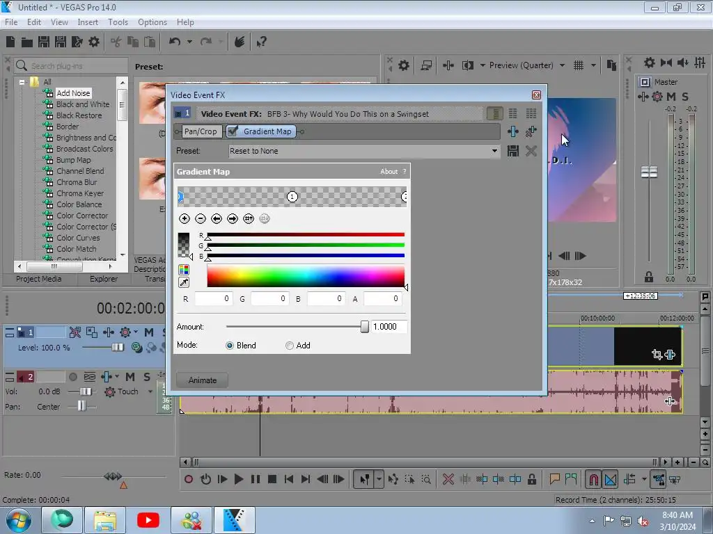Uncheck the Gradient Map effect checkbox
This screenshot has width=713, height=534.
click(233, 131)
